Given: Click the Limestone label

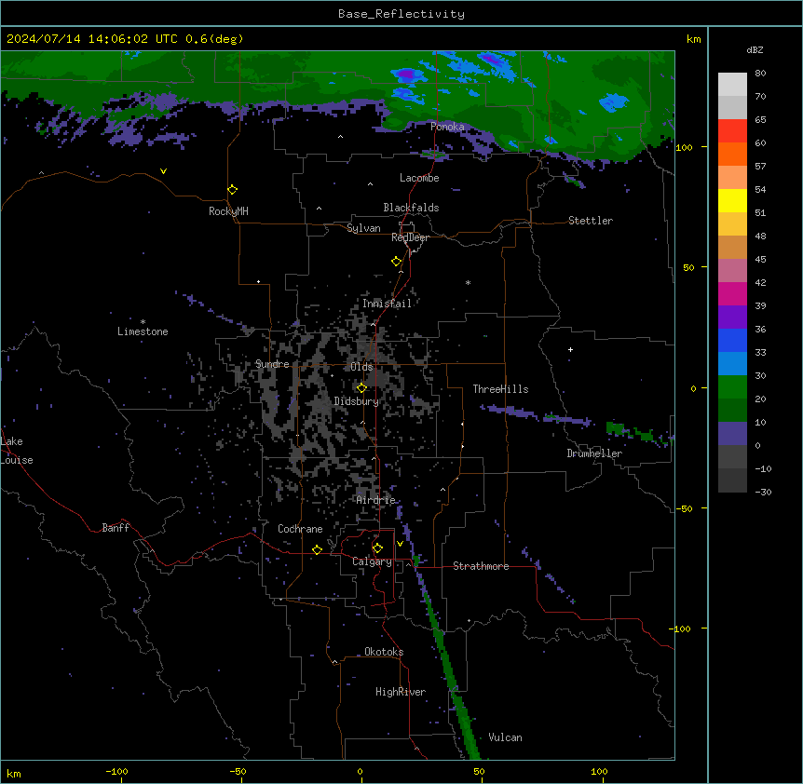Looking at the screenshot, I should tap(143, 331).
